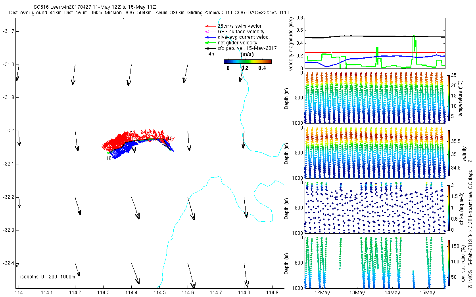Click the green net glider velocity arrow
Image resolution: width=476 pixels, height=297 pixels.
[x=209, y=43]
